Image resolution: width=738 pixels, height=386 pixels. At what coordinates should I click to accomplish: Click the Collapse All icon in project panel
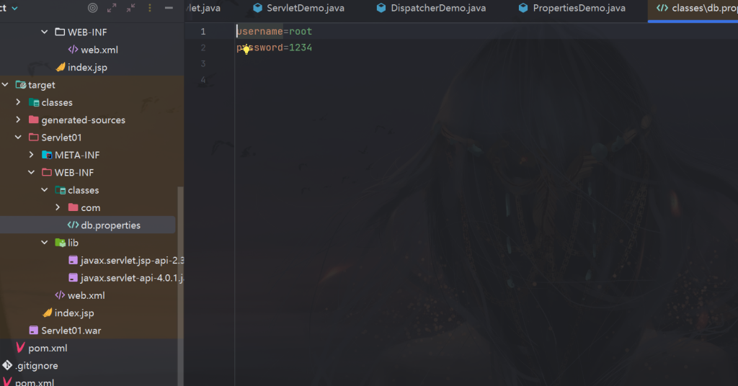pos(130,8)
